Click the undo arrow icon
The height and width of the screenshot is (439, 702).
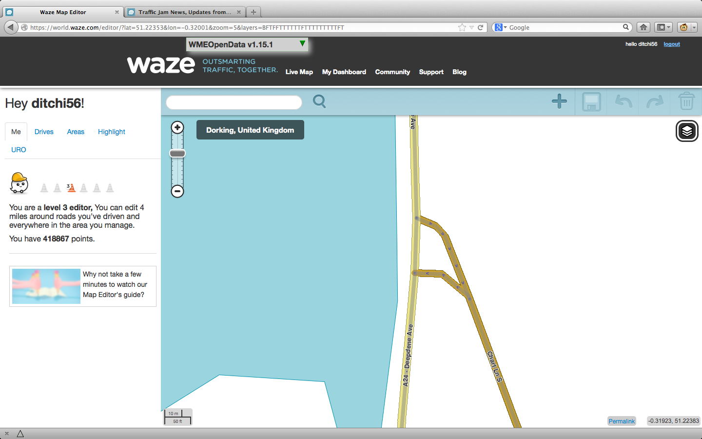click(x=624, y=102)
